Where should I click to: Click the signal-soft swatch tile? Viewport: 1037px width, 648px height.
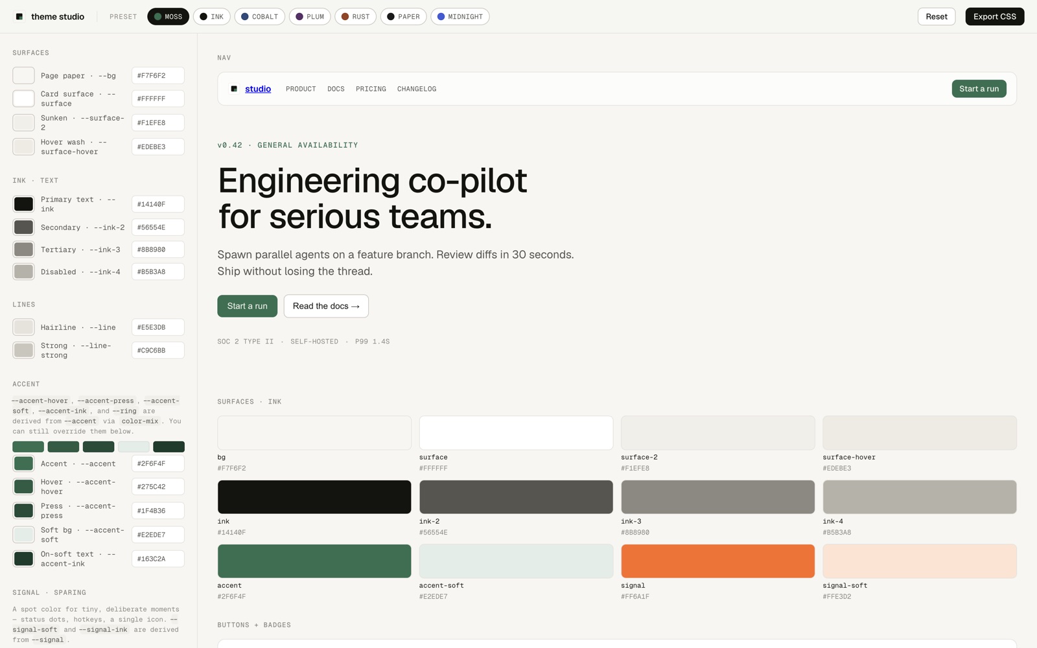coord(920,561)
